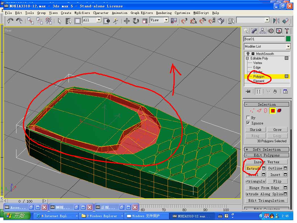297x223 pixels.
Task: Select the Rotate transform tool
Action: pyautogui.click(x=136, y=21)
